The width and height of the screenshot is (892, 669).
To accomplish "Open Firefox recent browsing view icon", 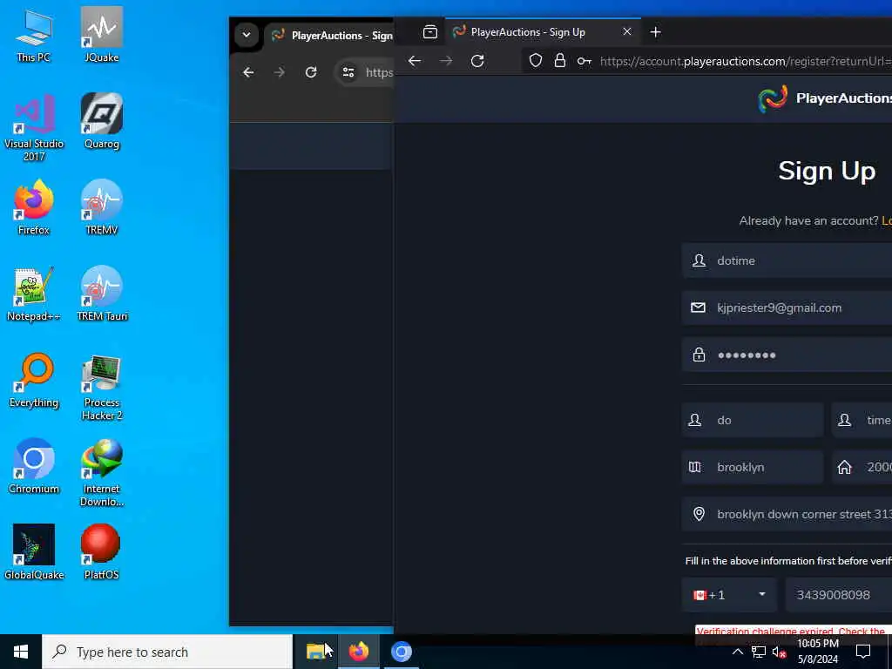I will click(430, 32).
